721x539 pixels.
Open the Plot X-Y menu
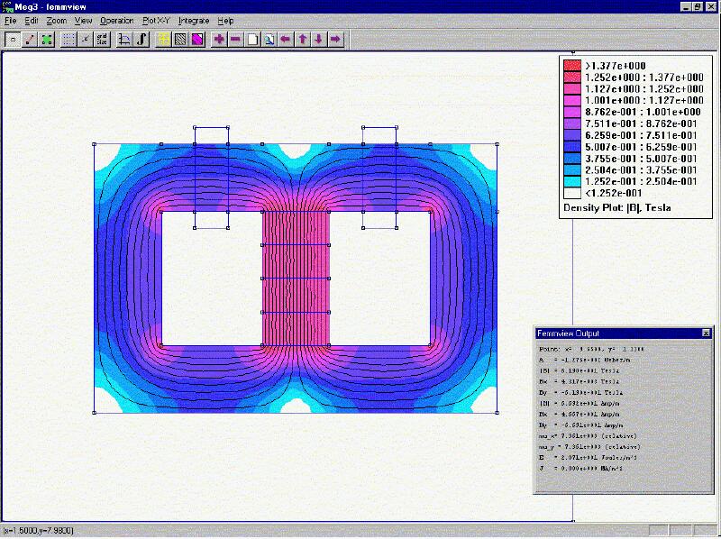coord(156,20)
